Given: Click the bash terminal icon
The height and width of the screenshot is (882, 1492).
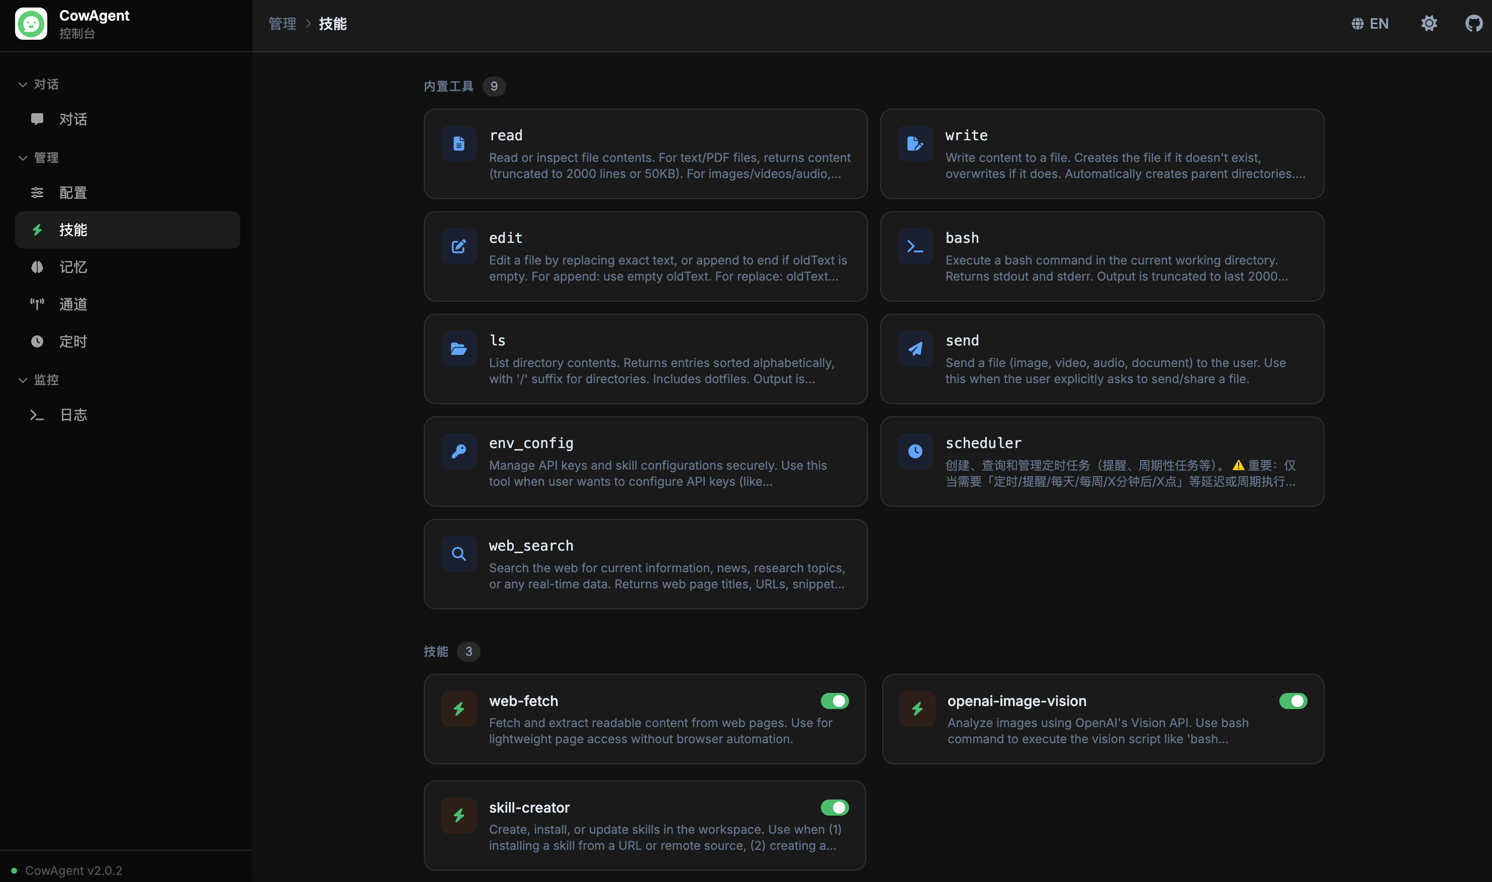Looking at the screenshot, I should (915, 247).
